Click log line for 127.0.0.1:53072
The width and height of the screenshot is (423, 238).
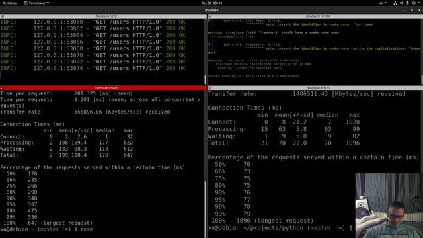(93, 61)
